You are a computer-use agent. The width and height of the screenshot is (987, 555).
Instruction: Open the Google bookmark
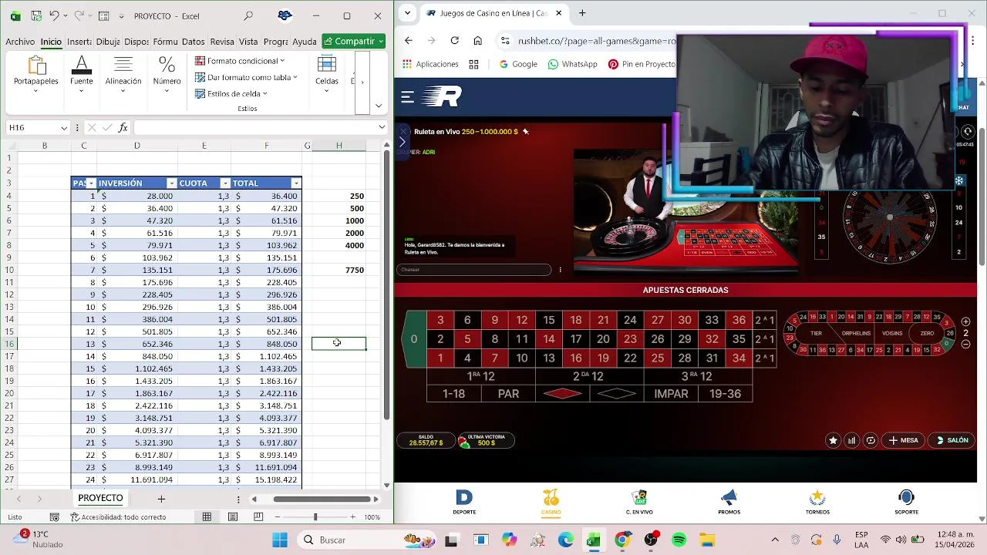point(517,64)
